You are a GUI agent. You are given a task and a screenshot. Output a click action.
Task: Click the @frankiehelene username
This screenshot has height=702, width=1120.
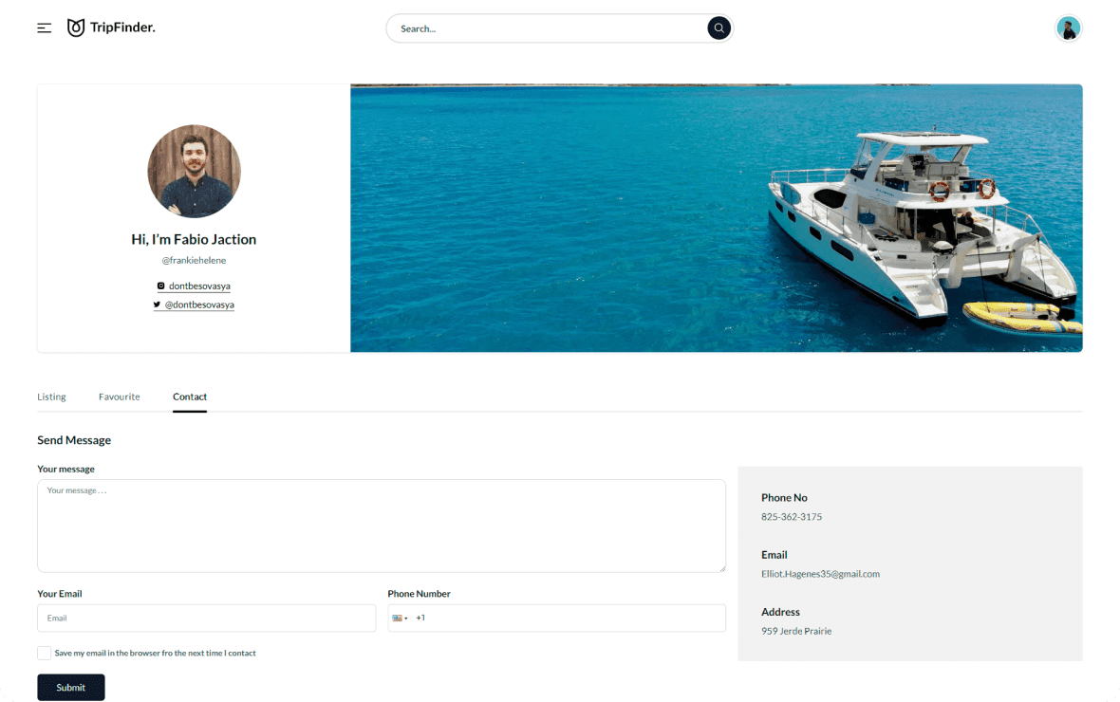click(194, 260)
